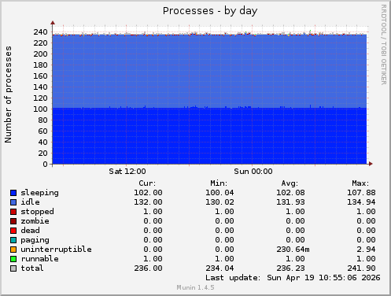Click the dark blue sleeping area in the graph
The width and height of the screenshot is (391, 296).
coord(209,136)
